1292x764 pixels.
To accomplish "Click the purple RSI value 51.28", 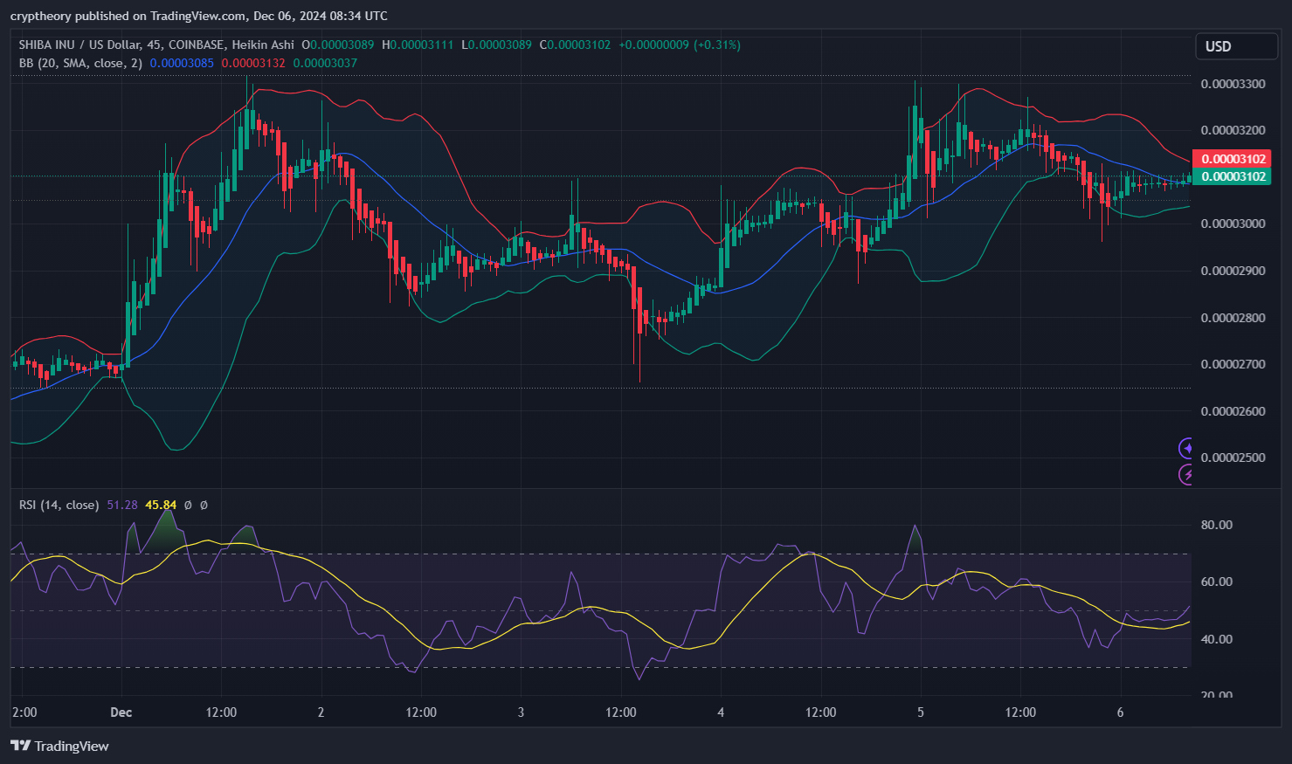I will pyautogui.click(x=122, y=505).
